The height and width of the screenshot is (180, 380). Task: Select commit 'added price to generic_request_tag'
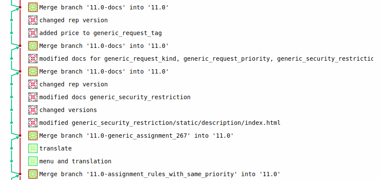(100, 33)
